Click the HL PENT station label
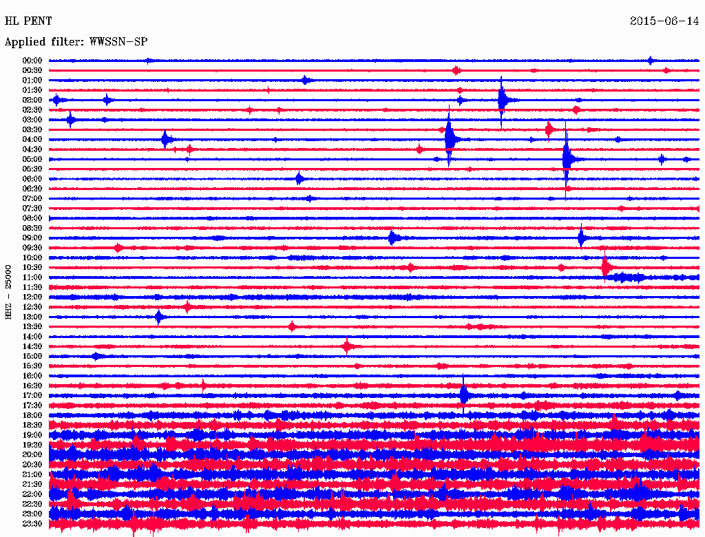The image size is (705, 537). coord(28,21)
